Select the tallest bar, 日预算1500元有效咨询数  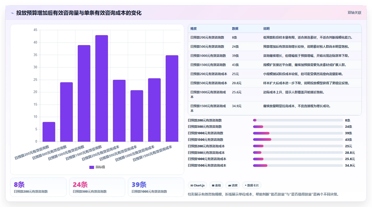(x=101, y=89)
